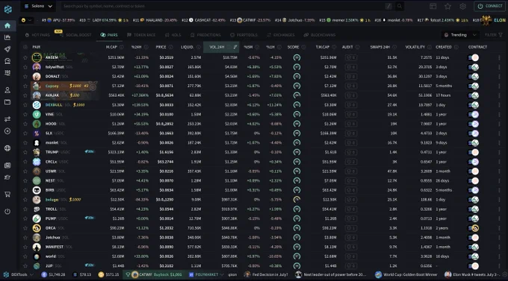The image size is (508, 281).
Task: Open the Trending sort dropdown
Action: point(460,35)
